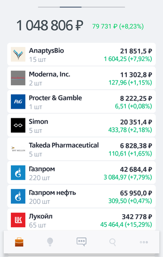The image size is (163, 257).
Task: Tap the total gain 79 731 ₽ (+8,23%)
Action: point(118,26)
